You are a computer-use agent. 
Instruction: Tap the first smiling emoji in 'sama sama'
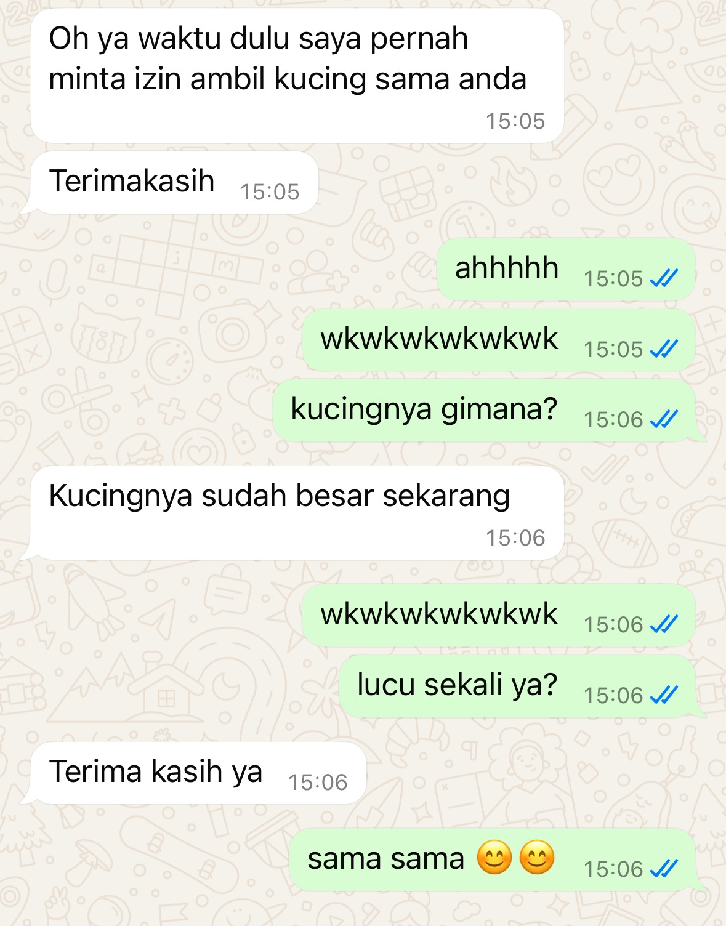495,858
